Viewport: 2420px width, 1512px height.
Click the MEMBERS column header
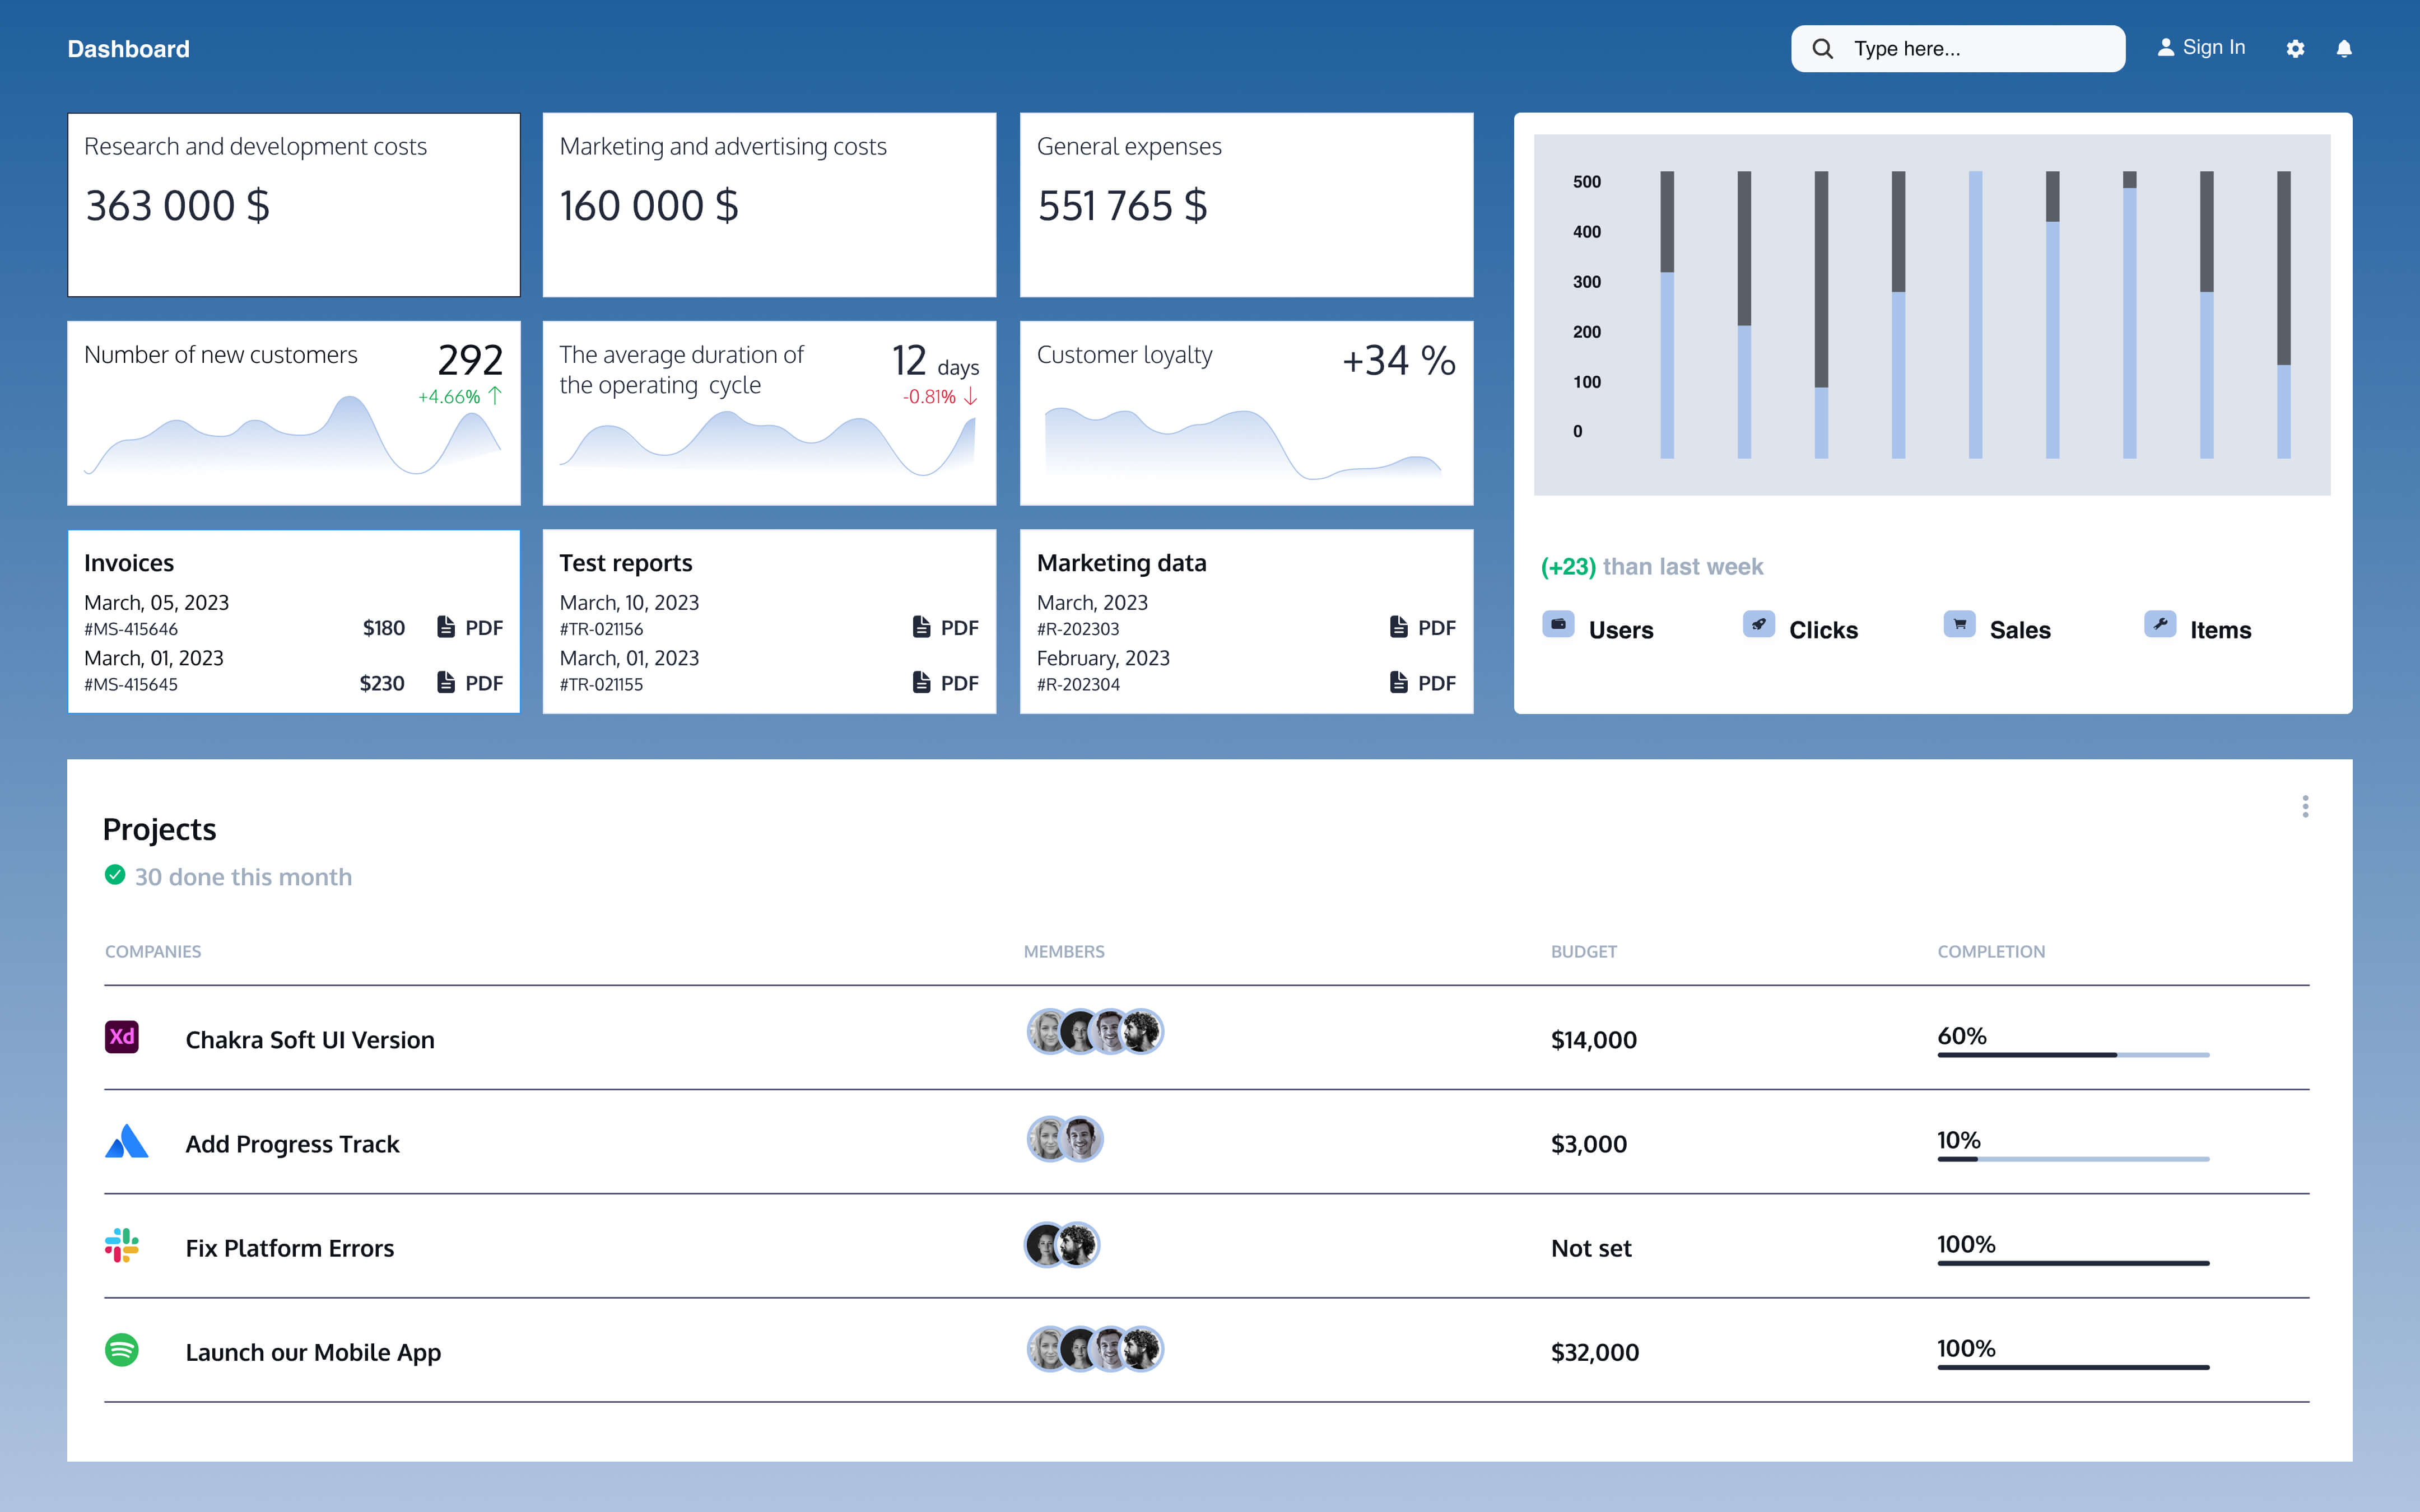pos(1064,951)
